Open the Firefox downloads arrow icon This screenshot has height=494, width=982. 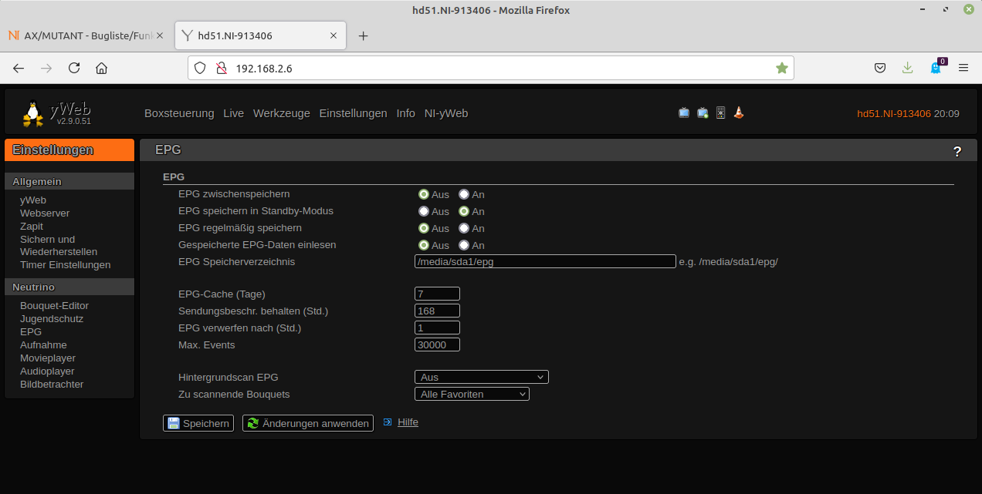pyautogui.click(x=908, y=68)
